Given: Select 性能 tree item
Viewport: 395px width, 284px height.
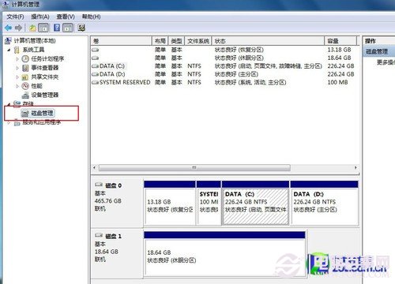Looking at the screenshot, I should coord(36,86).
